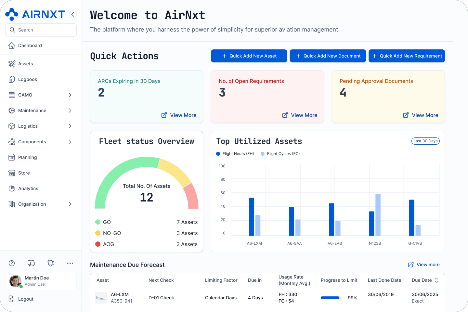The image size is (468, 312).
Task: Click Quick Add New Document
Action: [x=328, y=56]
